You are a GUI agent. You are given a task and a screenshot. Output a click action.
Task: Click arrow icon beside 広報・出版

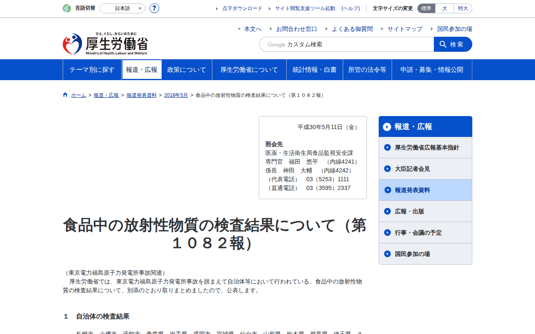[x=387, y=211]
